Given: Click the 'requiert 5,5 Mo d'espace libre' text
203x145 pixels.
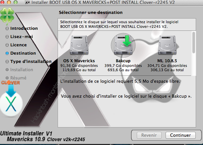Looking at the screenshot, I should [148, 81].
